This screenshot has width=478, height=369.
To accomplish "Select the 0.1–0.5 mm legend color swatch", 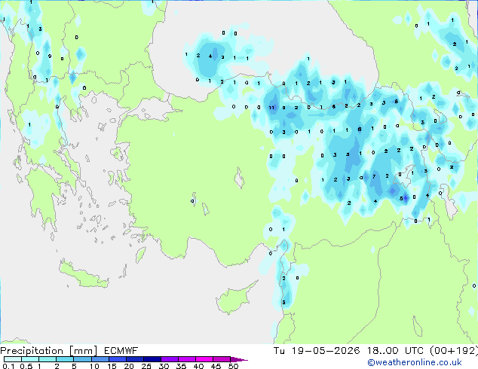I will coord(13,359).
